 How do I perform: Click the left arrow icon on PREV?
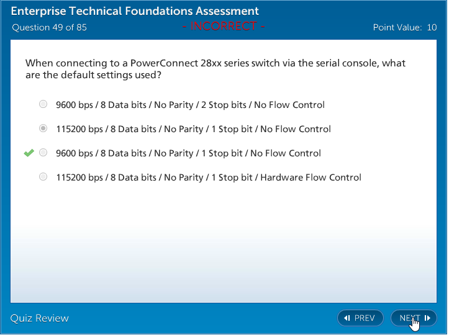point(347,318)
